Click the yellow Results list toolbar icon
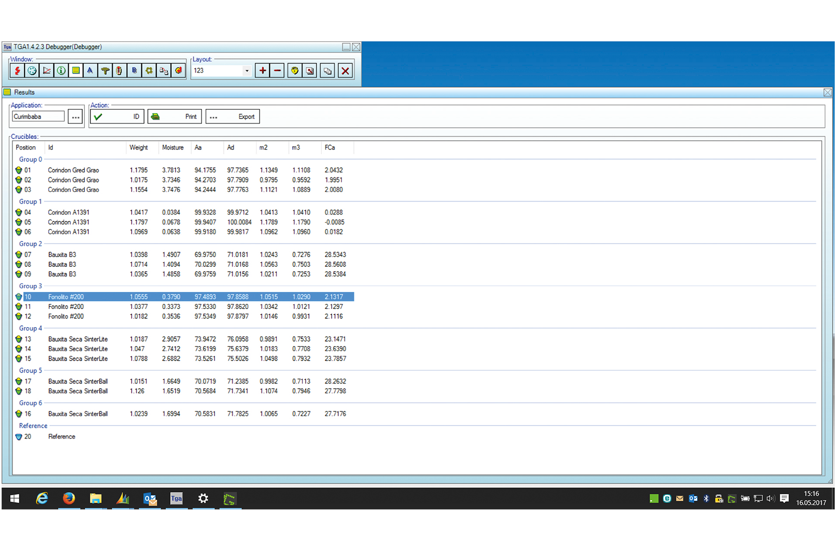The image size is (835, 556). click(x=76, y=70)
